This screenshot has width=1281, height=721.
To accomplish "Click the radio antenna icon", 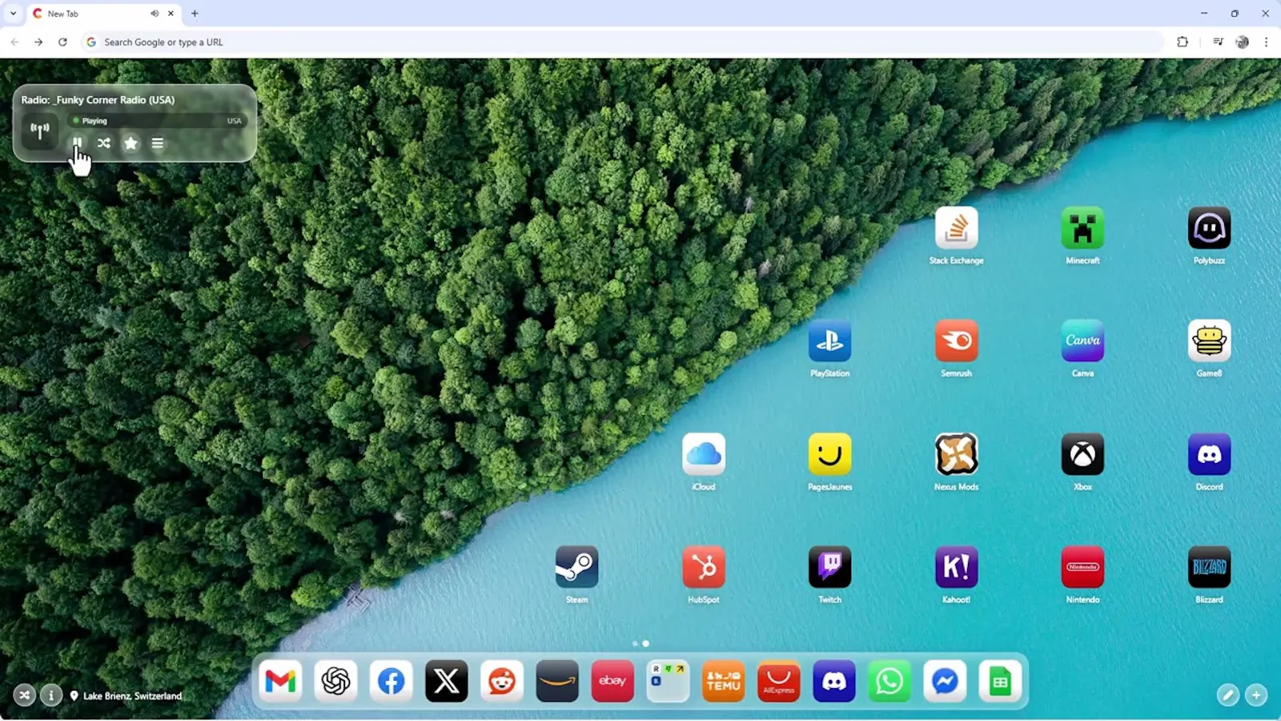I will pyautogui.click(x=40, y=131).
